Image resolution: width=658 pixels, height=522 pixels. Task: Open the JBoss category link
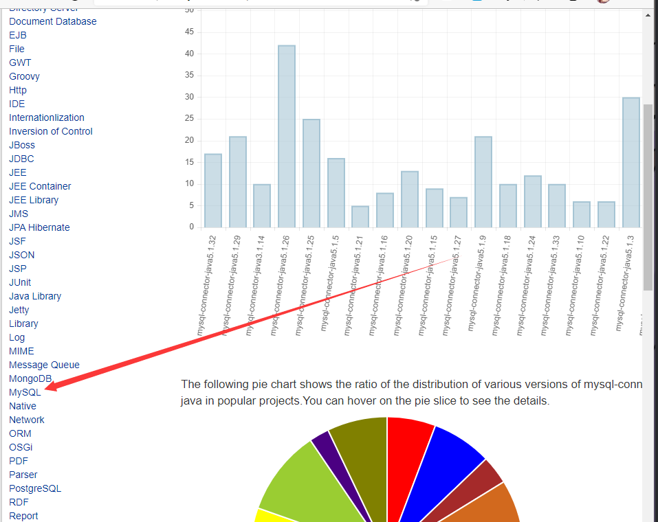22,145
